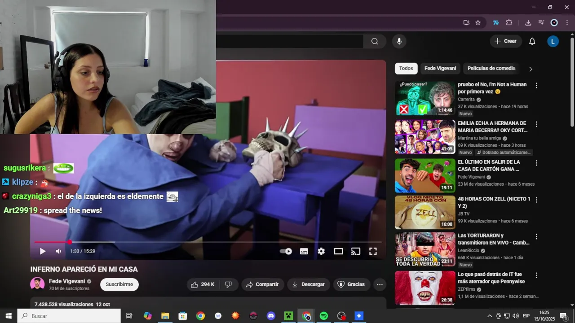Click the install app icon in address bar
Image resolution: width=575 pixels, height=323 pixels.
pos(466,22)
